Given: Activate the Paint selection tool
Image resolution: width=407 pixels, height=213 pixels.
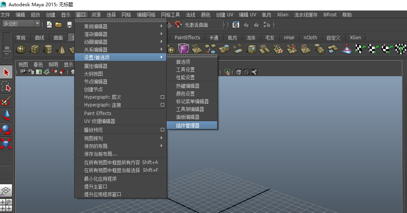Looking at the screenshot, I should (6, 101).
